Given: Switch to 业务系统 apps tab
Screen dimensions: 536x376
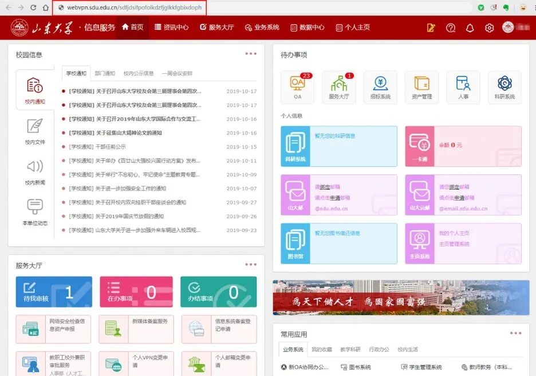Looking at the screenshot, I should point(293,349).
